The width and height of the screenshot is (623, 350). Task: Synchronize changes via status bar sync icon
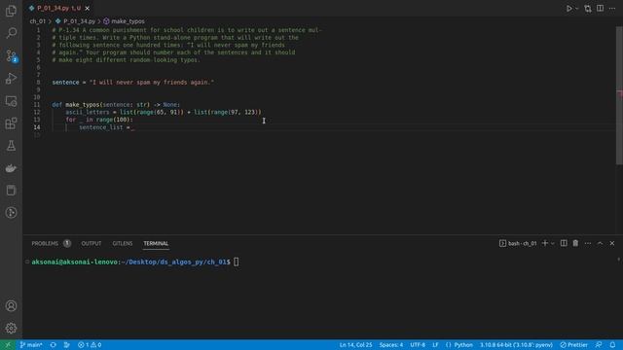tap(53, 345)
